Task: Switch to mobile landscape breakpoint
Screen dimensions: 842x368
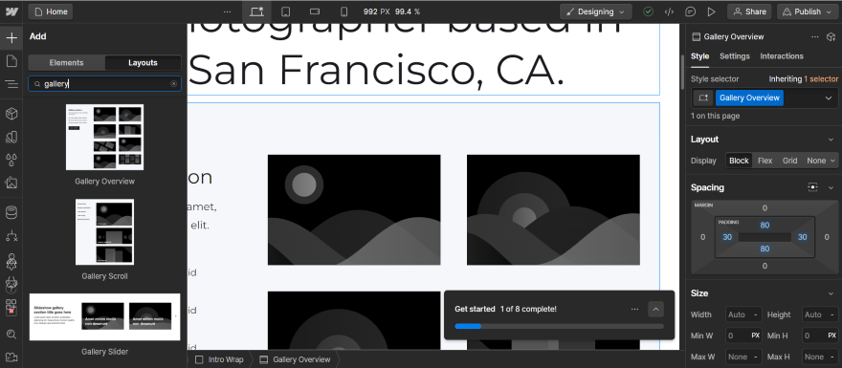Action: (315, 11)
